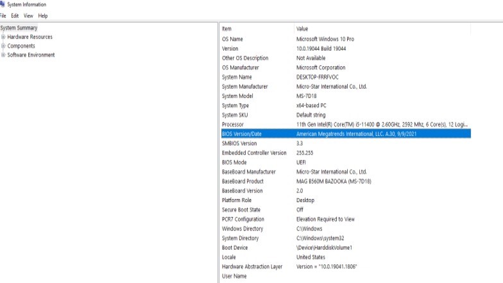Select the OS Manufacturer row
The image size is (503, 283).
pyautogui.click(x=346, y=68)
